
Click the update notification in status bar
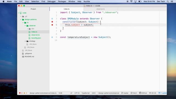pos(163,93)
